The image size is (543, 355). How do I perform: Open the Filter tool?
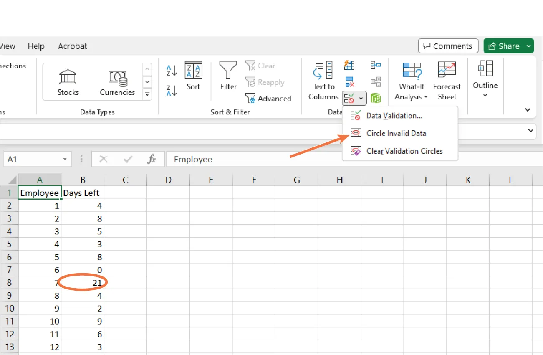point(227,79)
